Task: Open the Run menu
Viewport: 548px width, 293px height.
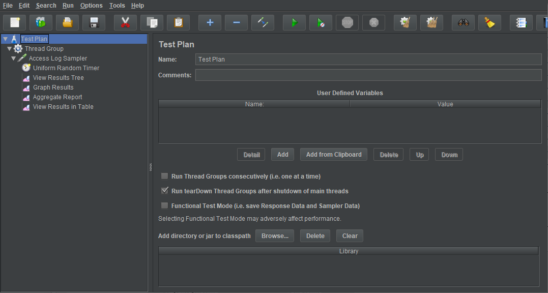Action: coord(68,6)
